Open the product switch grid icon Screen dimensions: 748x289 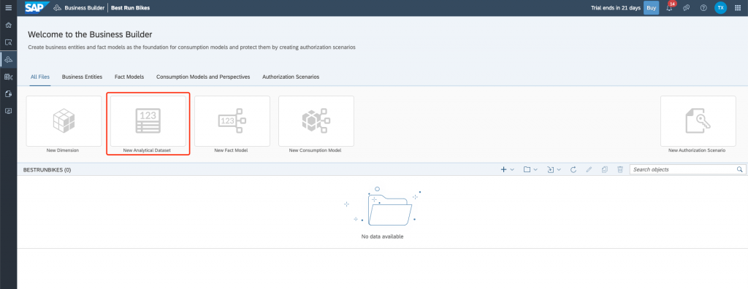coord(738,8)
